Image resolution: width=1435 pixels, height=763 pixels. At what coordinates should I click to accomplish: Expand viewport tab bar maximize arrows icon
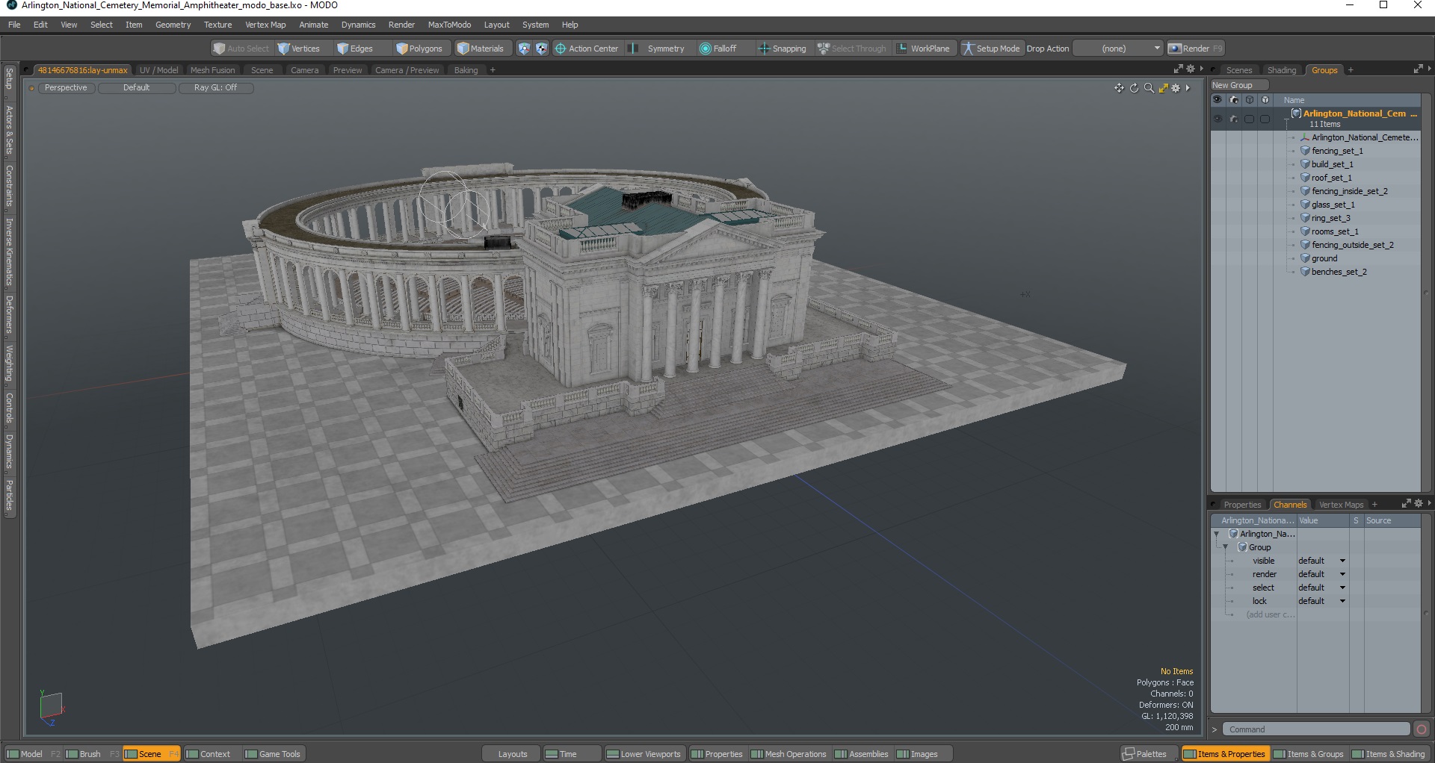[x=1178, y=69]
